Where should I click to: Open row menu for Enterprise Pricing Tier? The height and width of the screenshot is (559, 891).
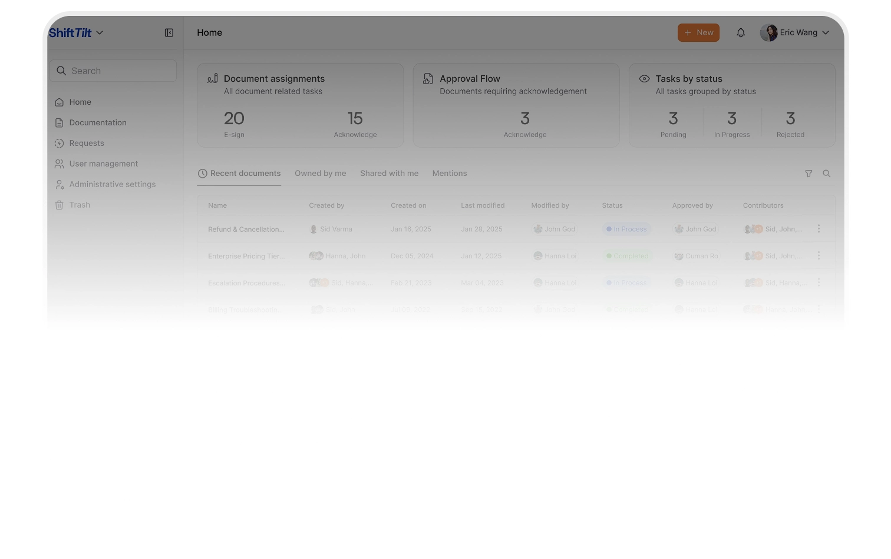pos(819,256)
